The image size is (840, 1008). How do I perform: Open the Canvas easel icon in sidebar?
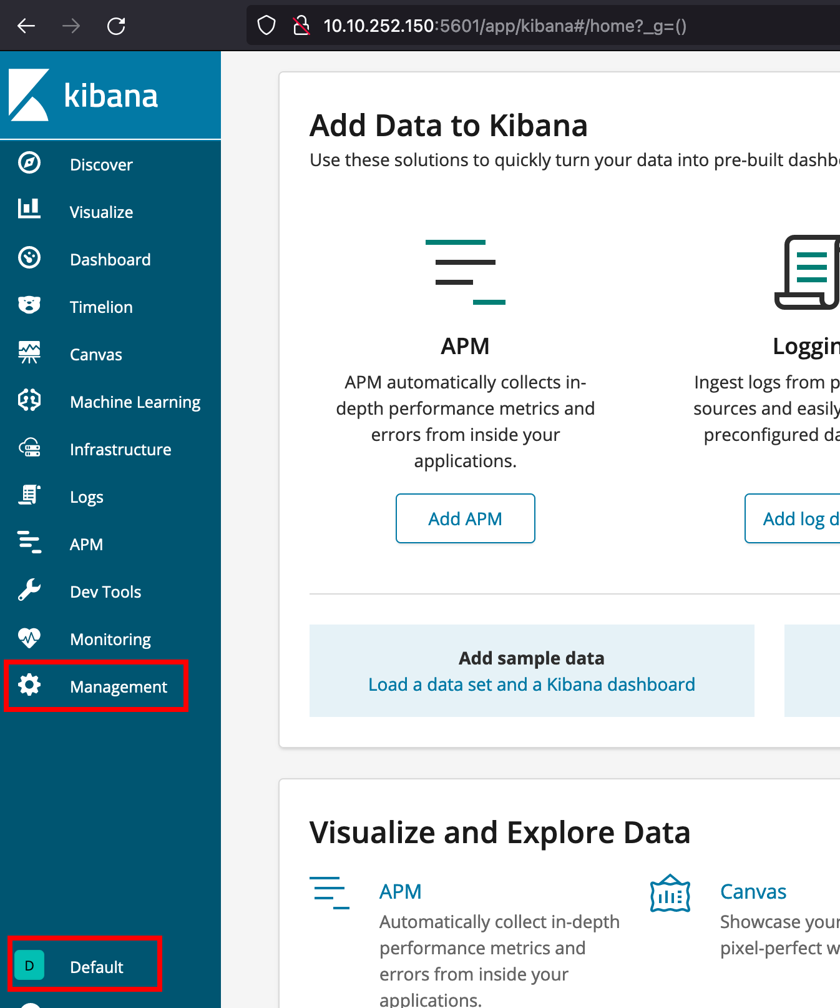coord(29,353)
